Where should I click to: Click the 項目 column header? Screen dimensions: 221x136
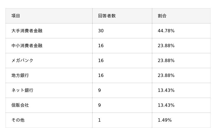coord(16,16)
